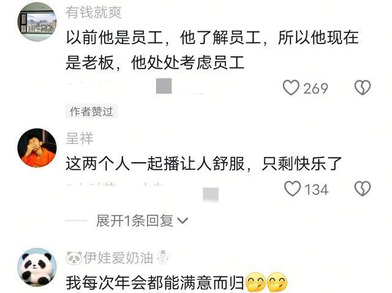
Task: Select comment 我每次年会都能满意而归
Action: click(x=155, y=283)
